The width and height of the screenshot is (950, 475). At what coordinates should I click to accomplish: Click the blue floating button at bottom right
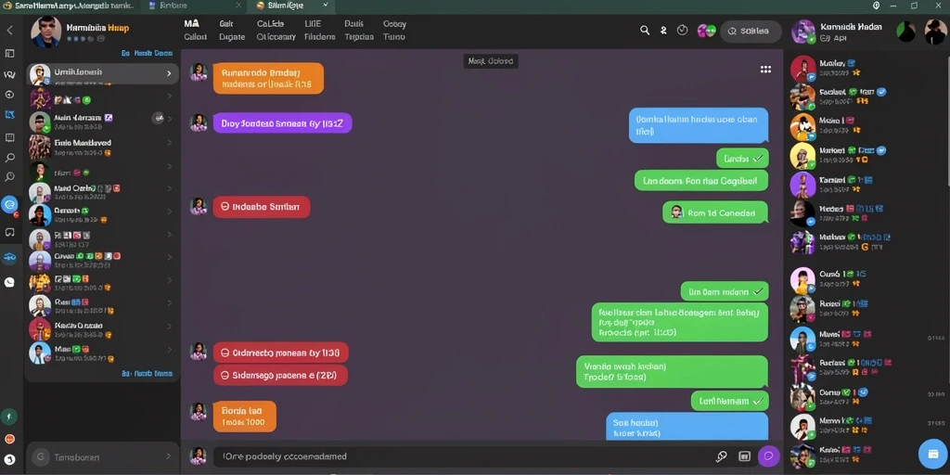[932, 453]
